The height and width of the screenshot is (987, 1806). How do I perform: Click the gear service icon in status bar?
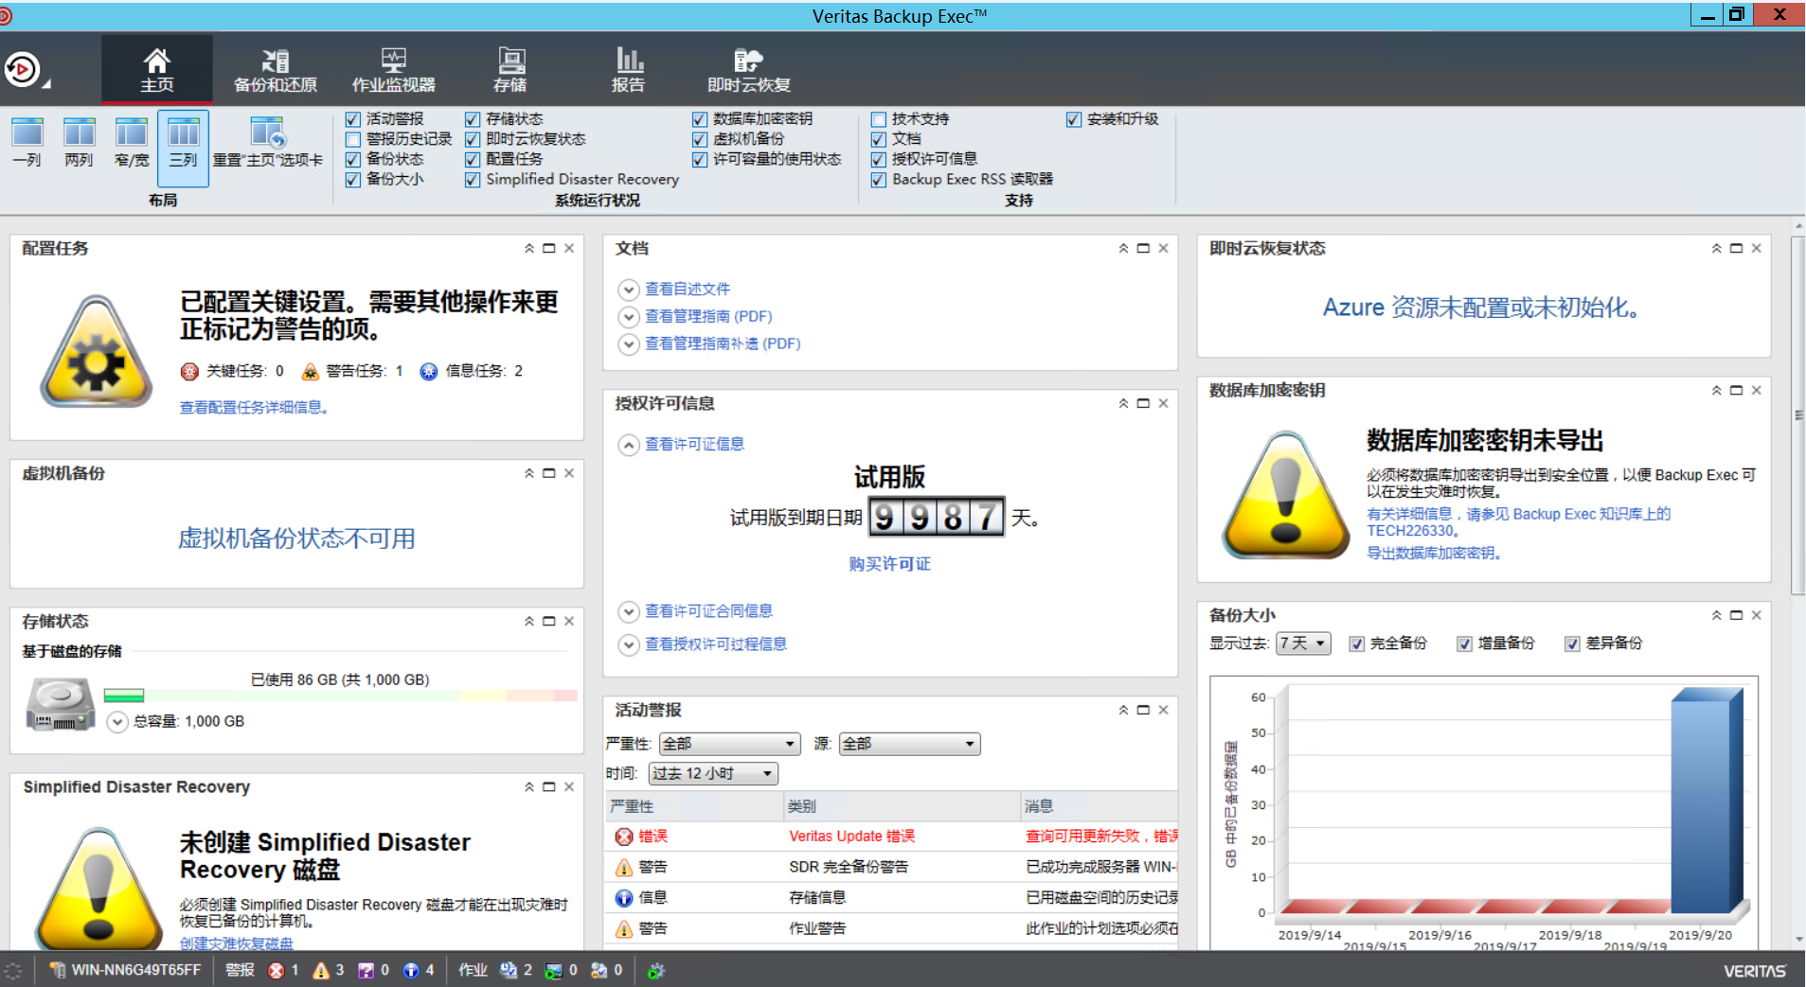tap(655, 971)
